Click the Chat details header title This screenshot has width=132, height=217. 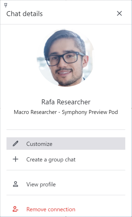(24, 14)
